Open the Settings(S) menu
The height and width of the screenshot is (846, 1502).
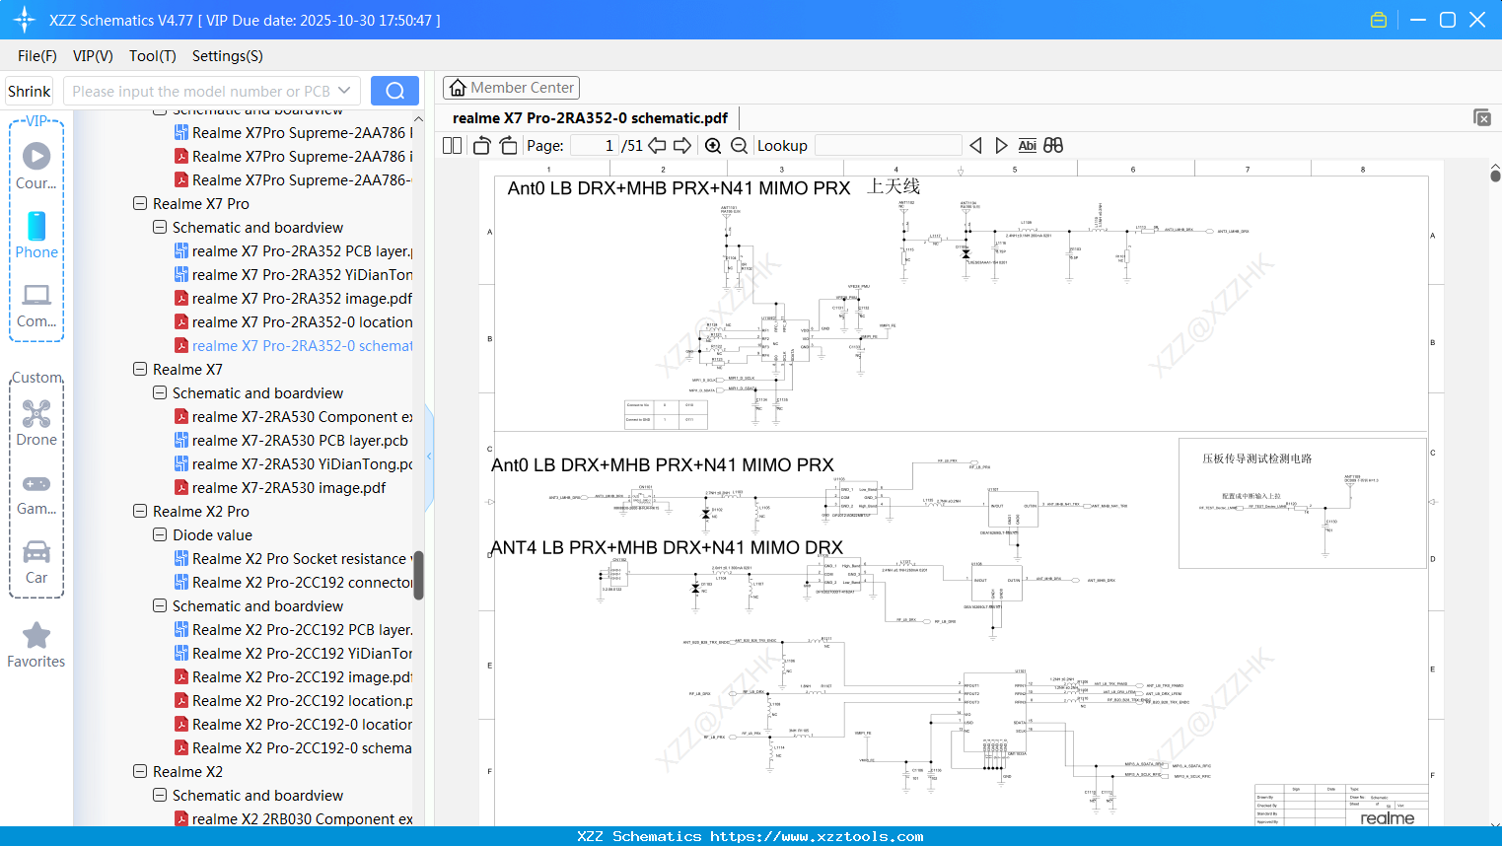point(228,56)
